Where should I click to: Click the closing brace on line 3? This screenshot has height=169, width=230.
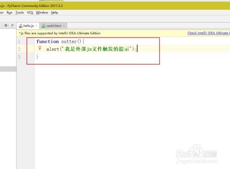click(x=37, y=57)
